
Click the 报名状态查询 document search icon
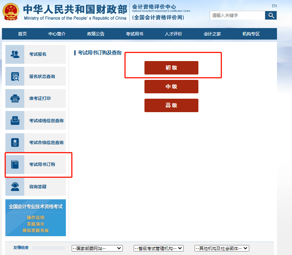[15, 76]
